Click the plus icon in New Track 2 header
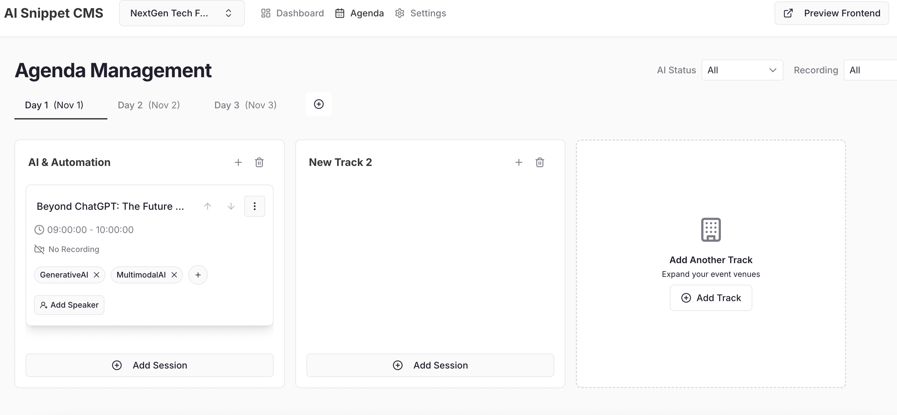This screenshot has width=897, height=415. click(x=519, y=162)
